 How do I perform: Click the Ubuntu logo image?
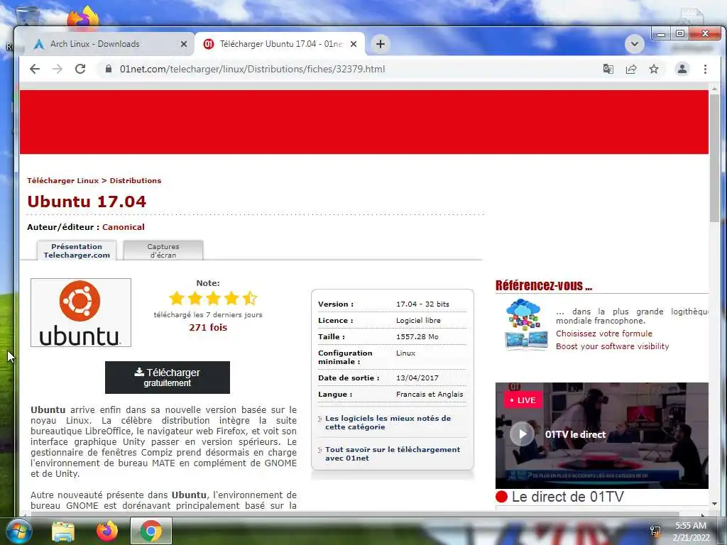click(81, 312)
